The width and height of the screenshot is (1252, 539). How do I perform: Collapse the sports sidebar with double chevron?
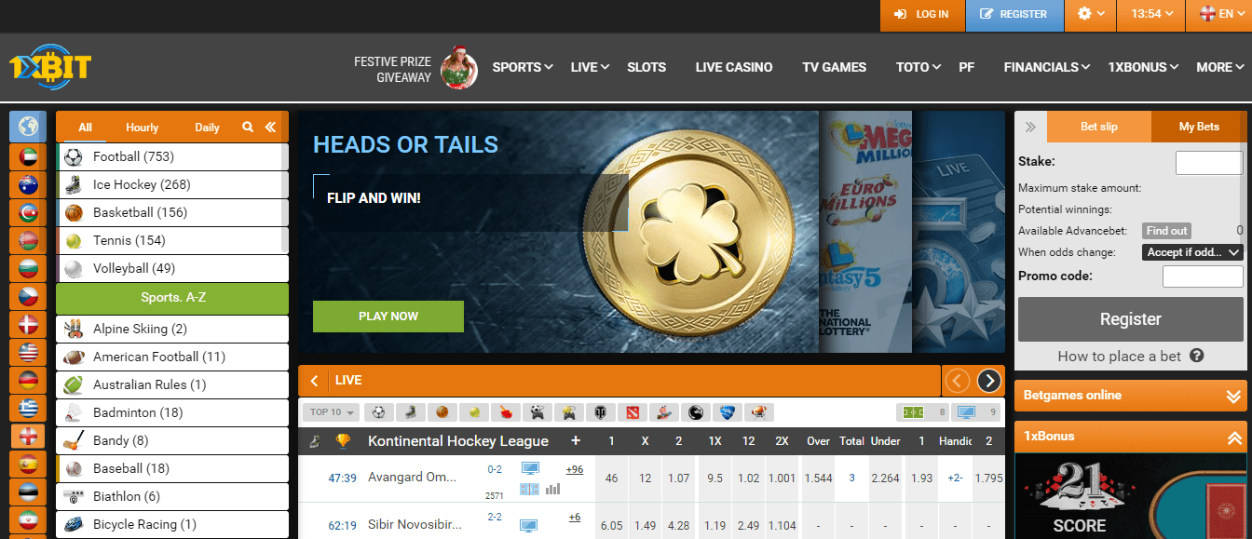[x=270, y=128]
